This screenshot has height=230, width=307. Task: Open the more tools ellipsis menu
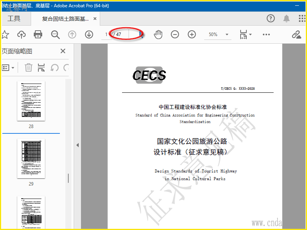pyautogui.click(x=266, y=34)
